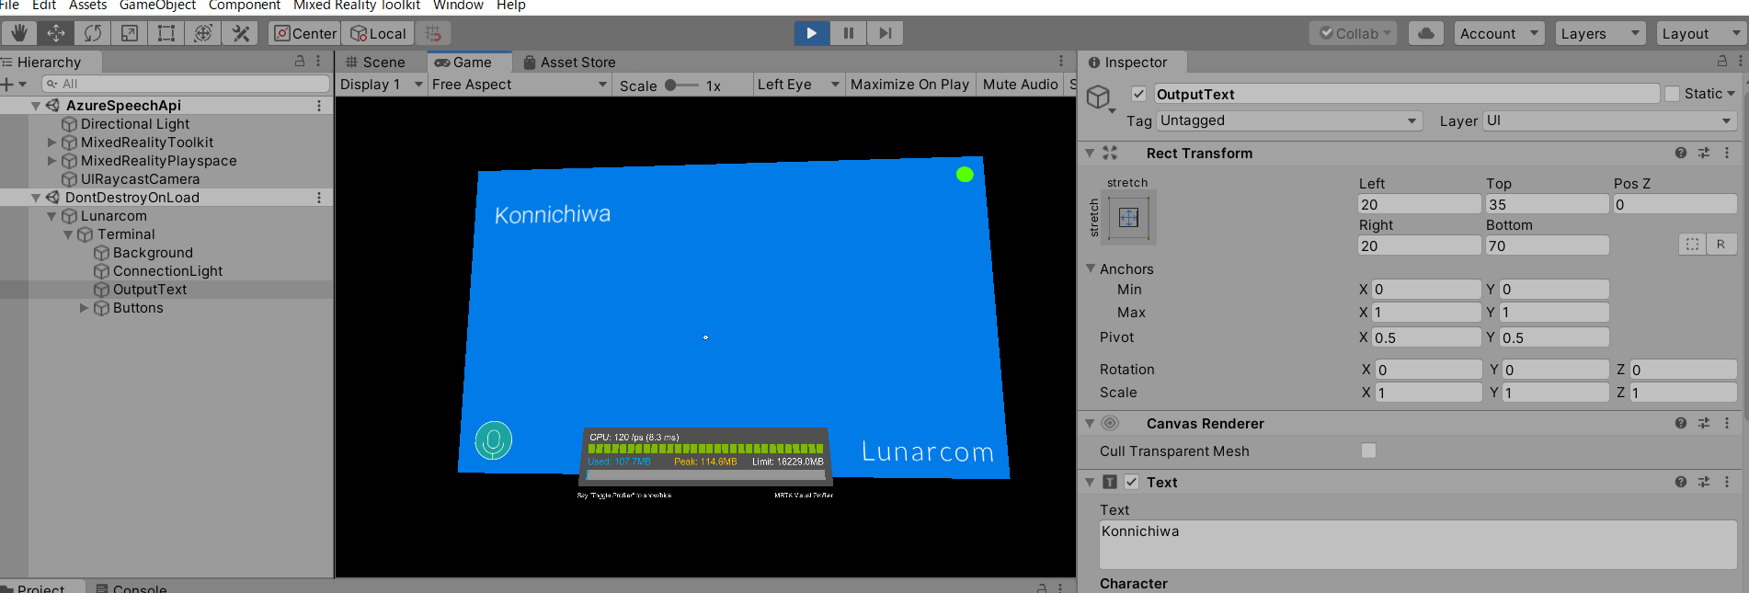Viewport: 1749px width, 593px height.
Task: Open the Tag Untagged dropdown
Action: (x=1289, y=120)
